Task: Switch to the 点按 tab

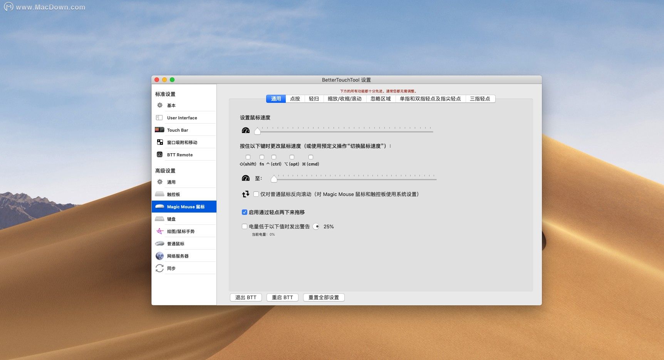Action: pos(295,99)
